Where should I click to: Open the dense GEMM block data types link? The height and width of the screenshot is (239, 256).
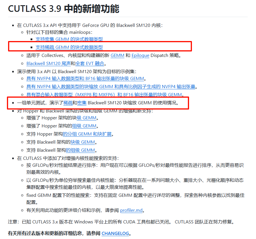[x=69, y=39]
